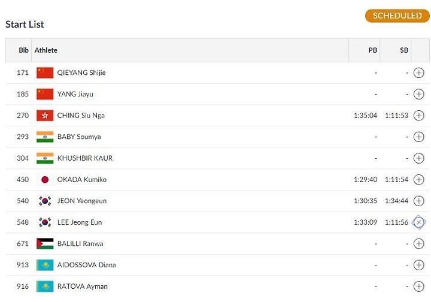The height and width of the screenshot is (302, 431).
Task: Click India flag beside BABY Soumya
Action: tap(45, 137)
